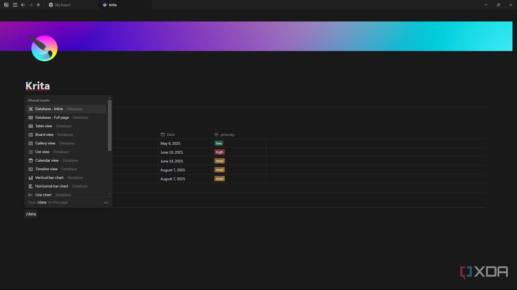517x290 pixels.
Task: Click the med tag in June 14 row
Action: point(219,161)
